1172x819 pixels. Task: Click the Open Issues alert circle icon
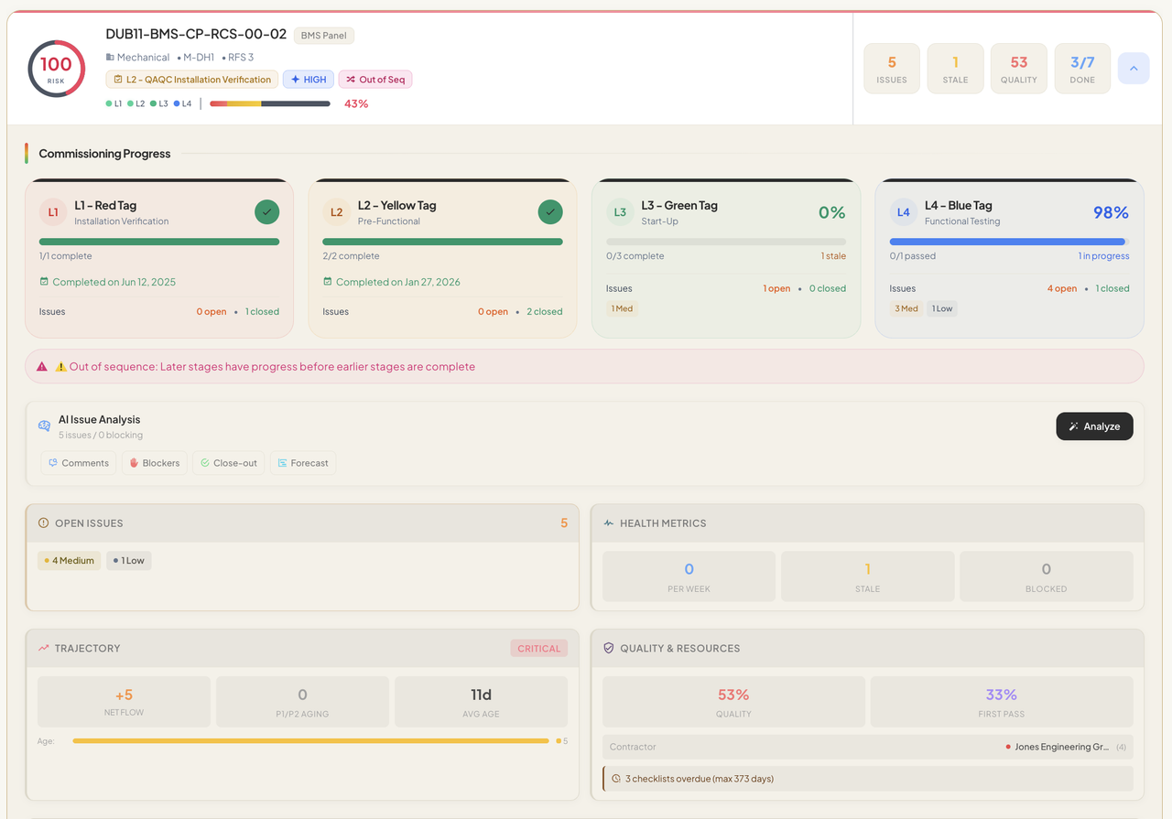pos(43,523)
